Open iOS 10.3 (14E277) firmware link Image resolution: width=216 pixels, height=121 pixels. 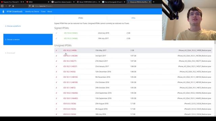point(70,61)
